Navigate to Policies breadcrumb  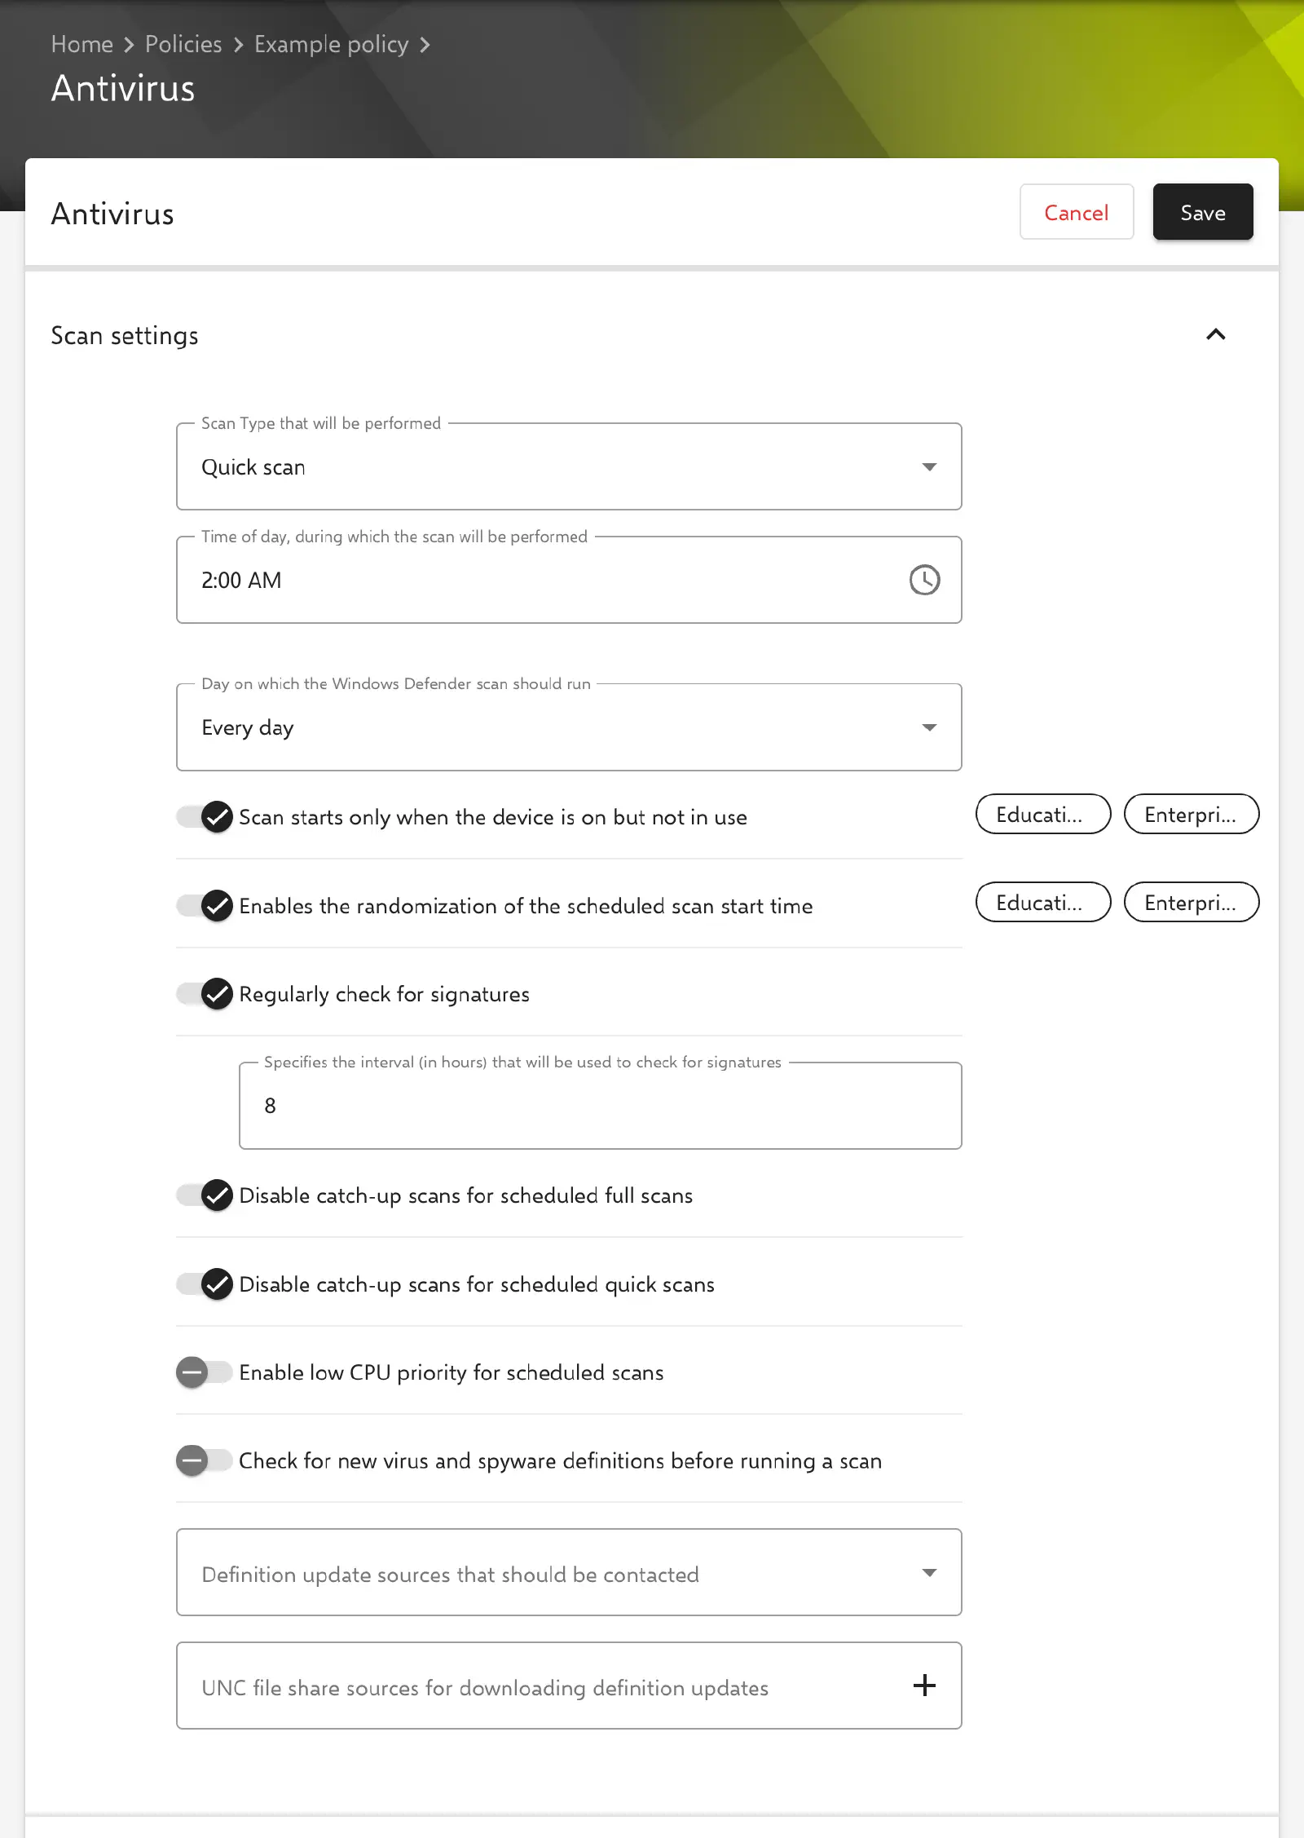[x=183, y=44]
